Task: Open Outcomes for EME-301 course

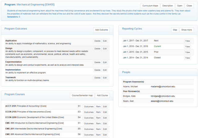Action: pos(89,135)
